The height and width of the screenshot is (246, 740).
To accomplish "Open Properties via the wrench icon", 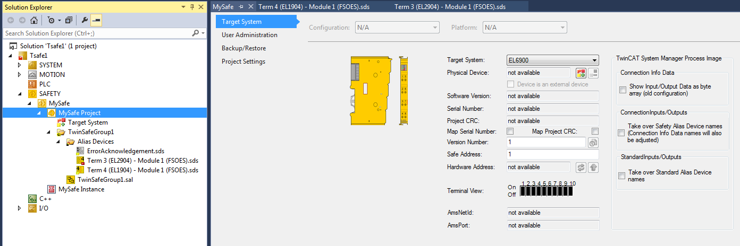I will (x=85, y=20).
